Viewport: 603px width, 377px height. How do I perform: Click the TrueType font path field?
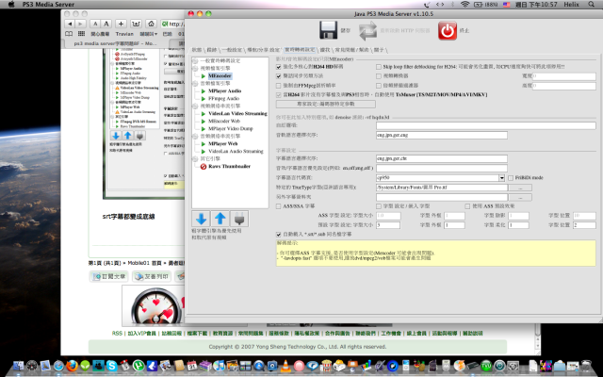tap(442, 188)
